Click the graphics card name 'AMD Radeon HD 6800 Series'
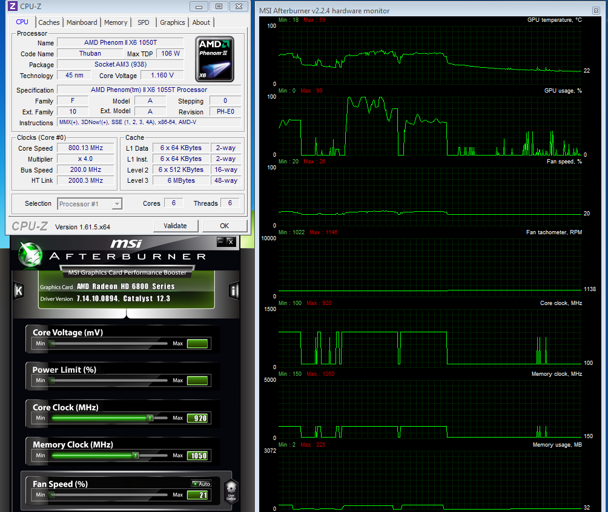 [x=125, y=286]
